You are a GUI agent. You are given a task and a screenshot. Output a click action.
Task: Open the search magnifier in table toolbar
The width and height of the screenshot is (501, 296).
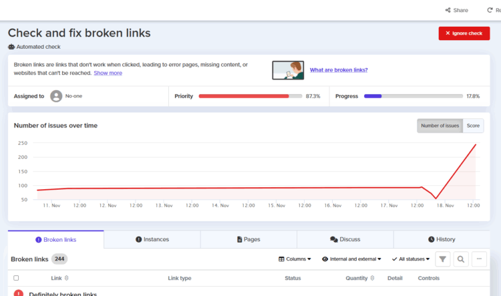pos(461,259)
